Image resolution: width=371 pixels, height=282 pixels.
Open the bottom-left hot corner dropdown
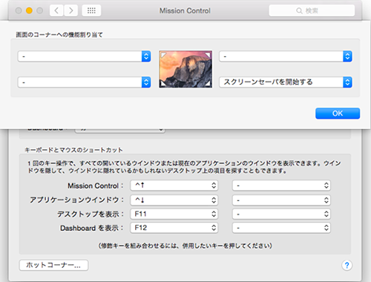point(84,82)
